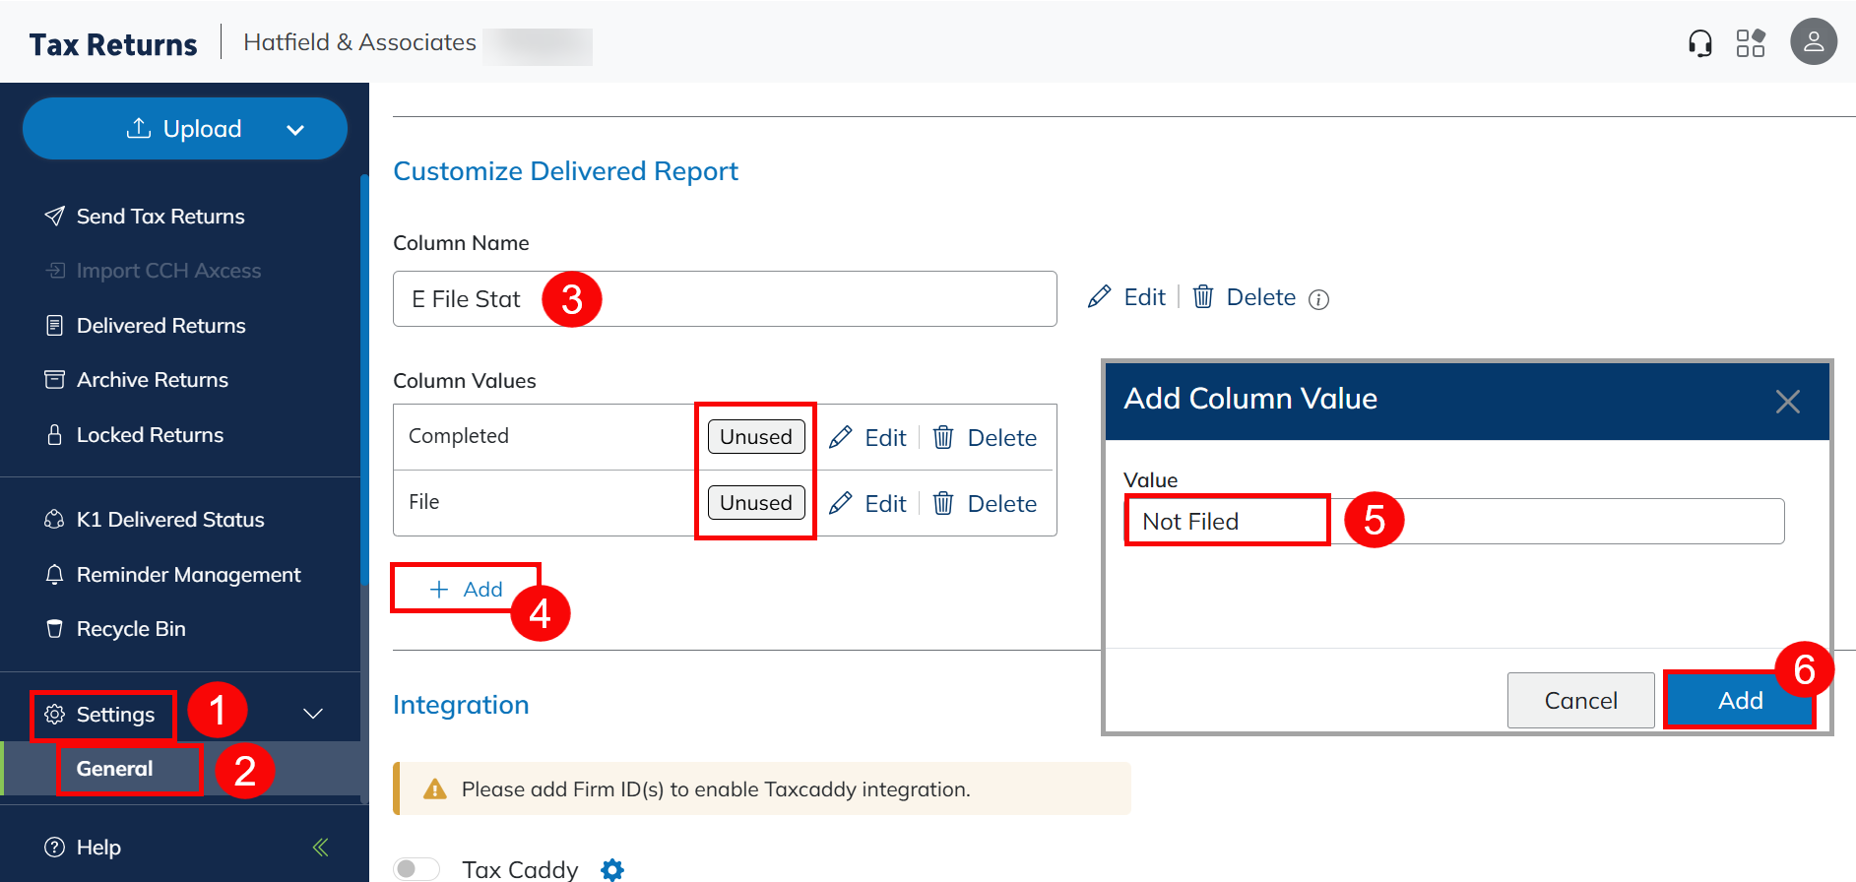Collapse the Settings menu chevron
The image size is (1856, 882).
pos(313,714)
